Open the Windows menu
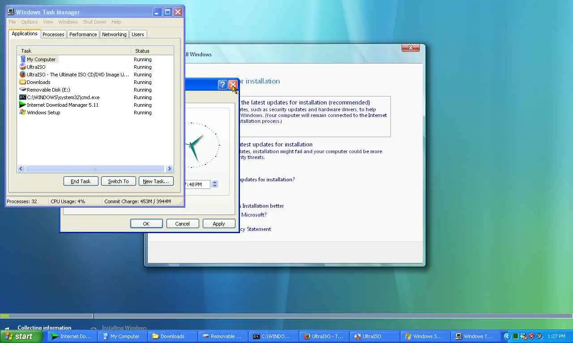The width and height of the screenshot is (573, 343). 68,22
